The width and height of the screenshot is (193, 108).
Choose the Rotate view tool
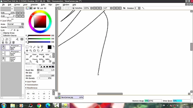(34, 51)
